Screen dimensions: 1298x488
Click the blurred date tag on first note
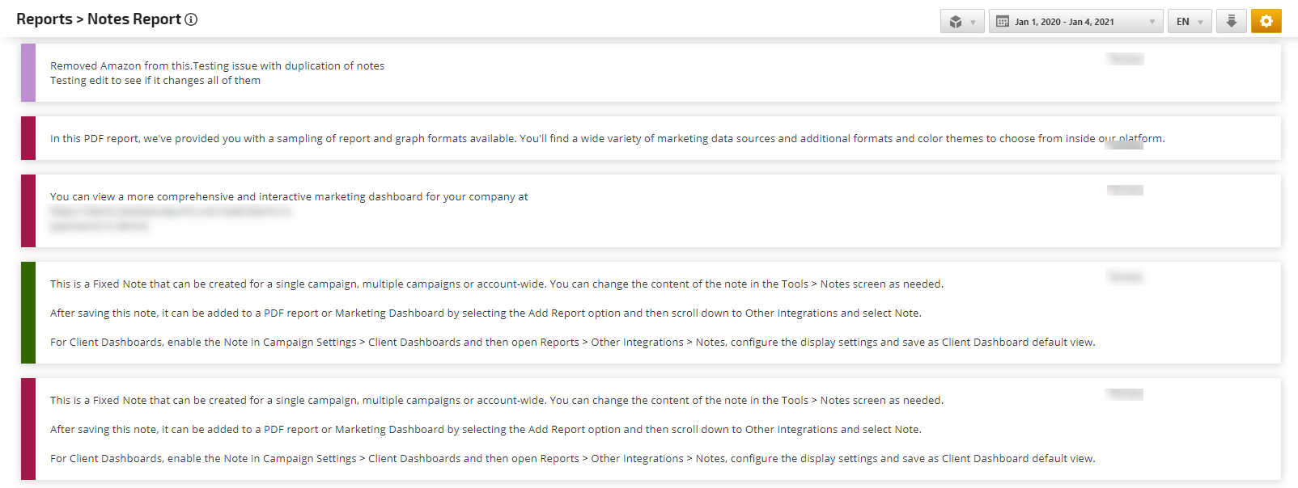[x=1125, y=59]
